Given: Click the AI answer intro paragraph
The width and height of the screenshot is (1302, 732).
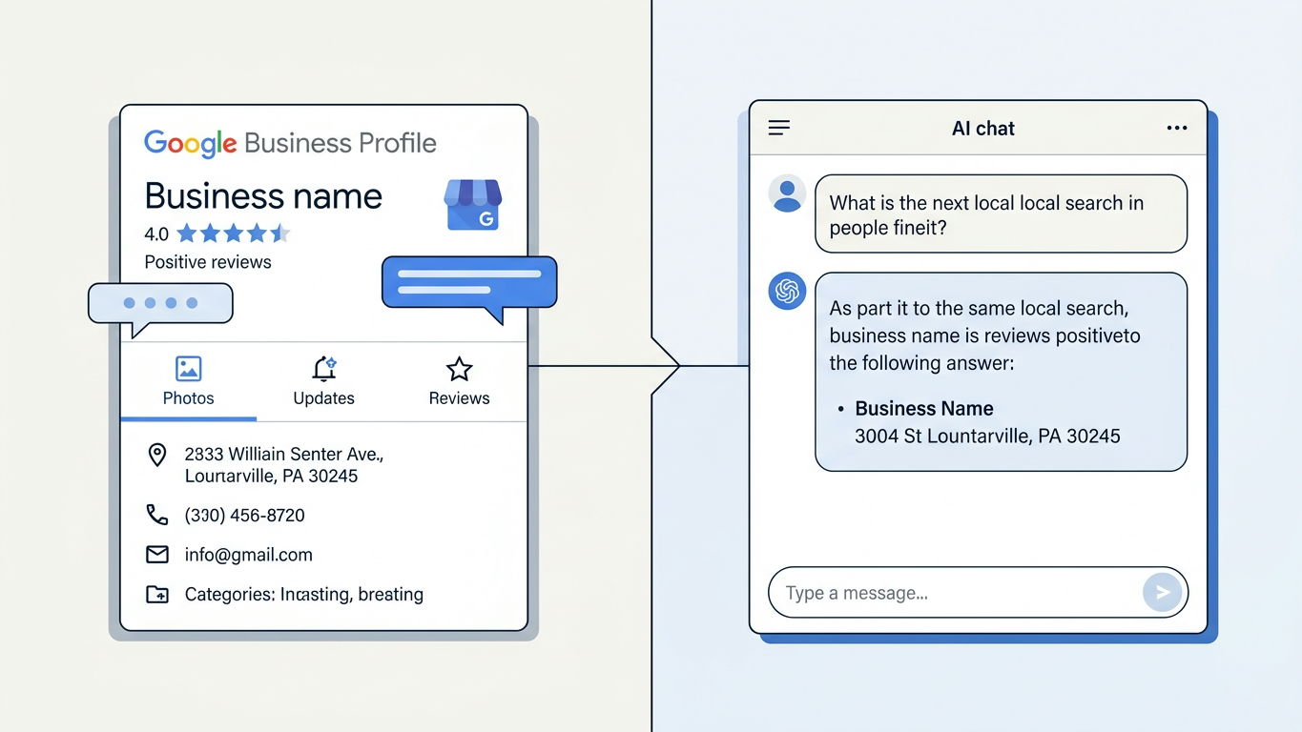Looking at the screenshot, I should pyautogui.click(x=985, y=335).
